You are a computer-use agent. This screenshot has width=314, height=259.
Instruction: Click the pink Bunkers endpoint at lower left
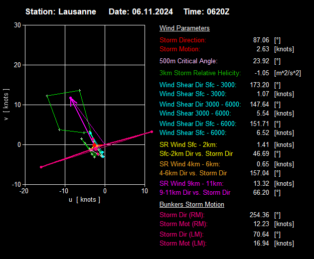(41, 167)
